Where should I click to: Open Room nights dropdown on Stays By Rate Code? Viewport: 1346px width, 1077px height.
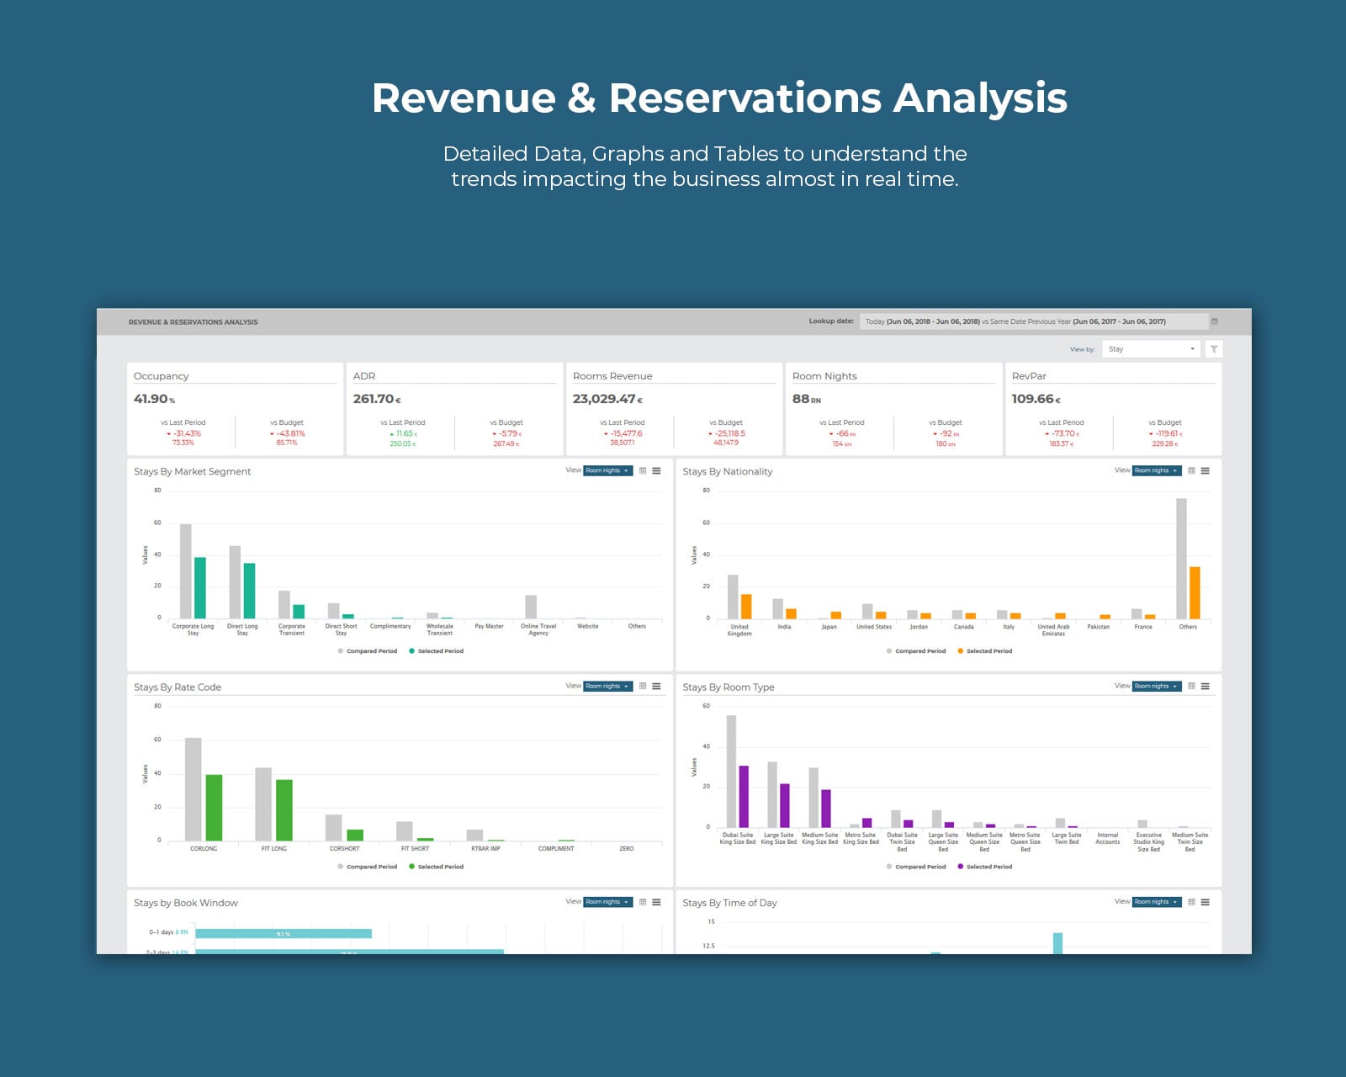click(608, 686)
